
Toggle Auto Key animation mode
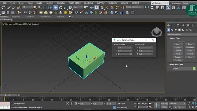pyautogui.click(x=164, y=104)
